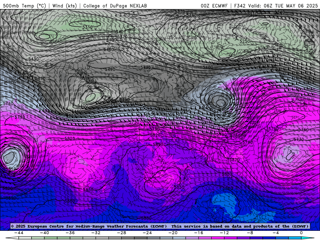320x240 pixels.
Task: Click the '-44' color scale label
Action: click(x=19, y=233)
